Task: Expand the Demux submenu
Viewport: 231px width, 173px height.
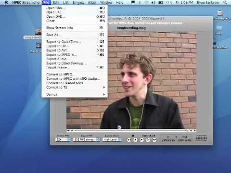Action: pyautogui.click(x=75, y=94)
